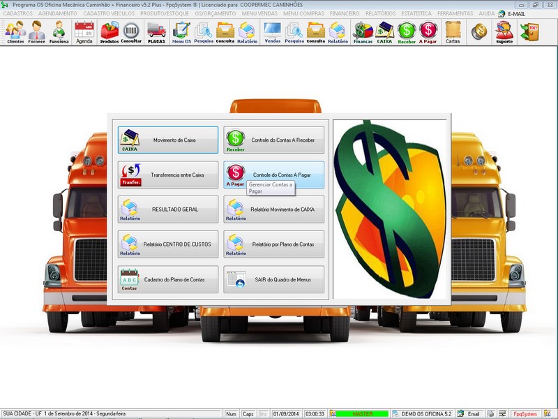Open the FINANCEIRO menu

345,13
